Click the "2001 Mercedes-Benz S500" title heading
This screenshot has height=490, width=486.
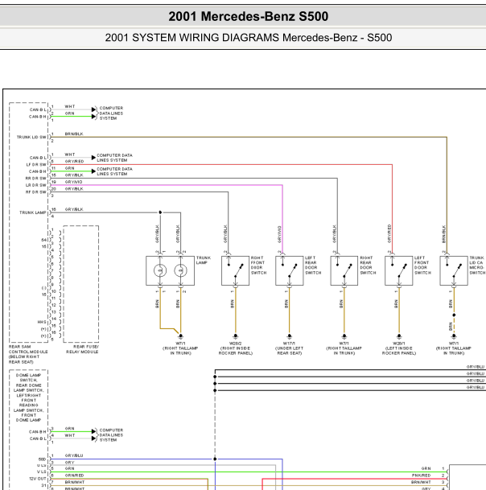click(248, 16)
